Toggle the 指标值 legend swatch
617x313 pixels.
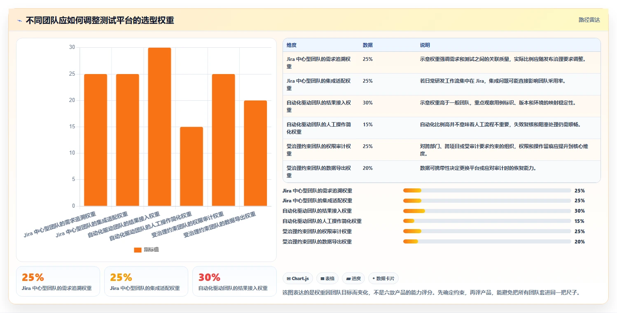[138, 250]
